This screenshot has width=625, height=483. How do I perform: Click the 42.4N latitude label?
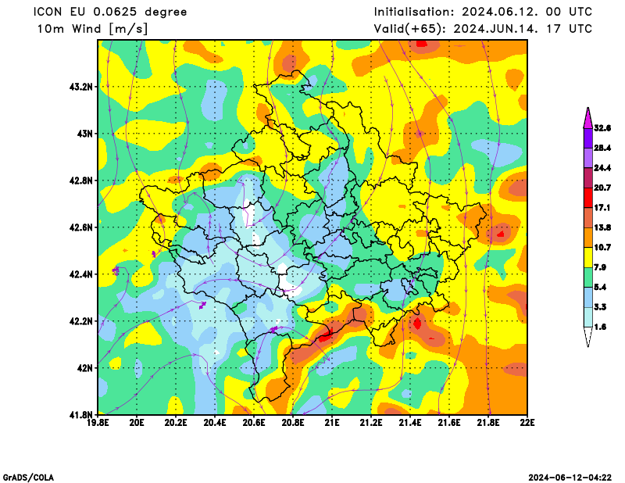click(x=81, y=274)
